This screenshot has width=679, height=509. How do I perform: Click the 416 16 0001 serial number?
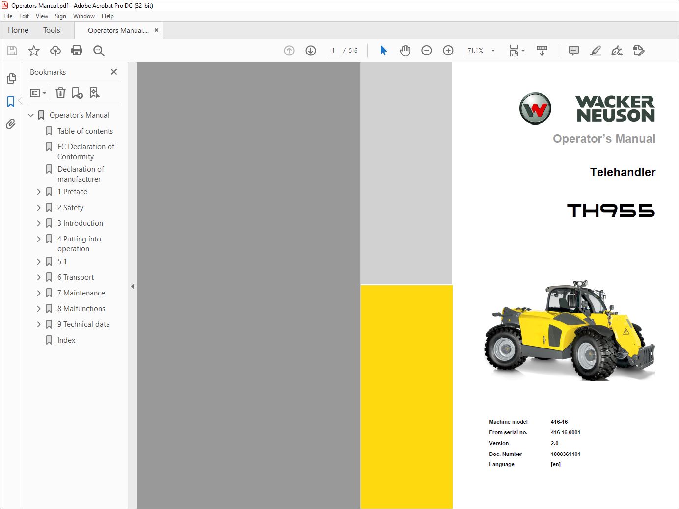click(x=566, y=432)
